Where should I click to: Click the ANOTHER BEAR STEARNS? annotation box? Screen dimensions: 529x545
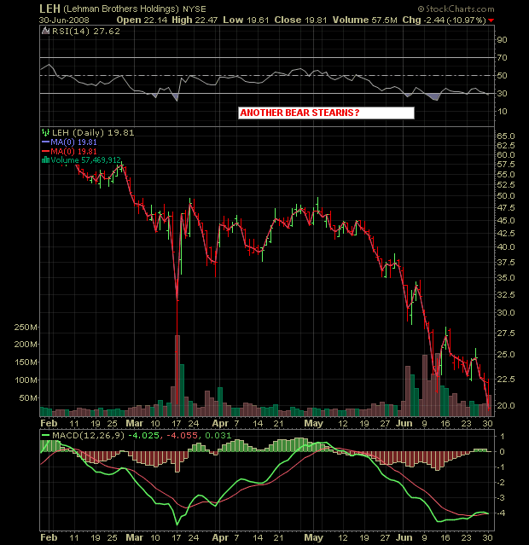[x=326, y=113]
